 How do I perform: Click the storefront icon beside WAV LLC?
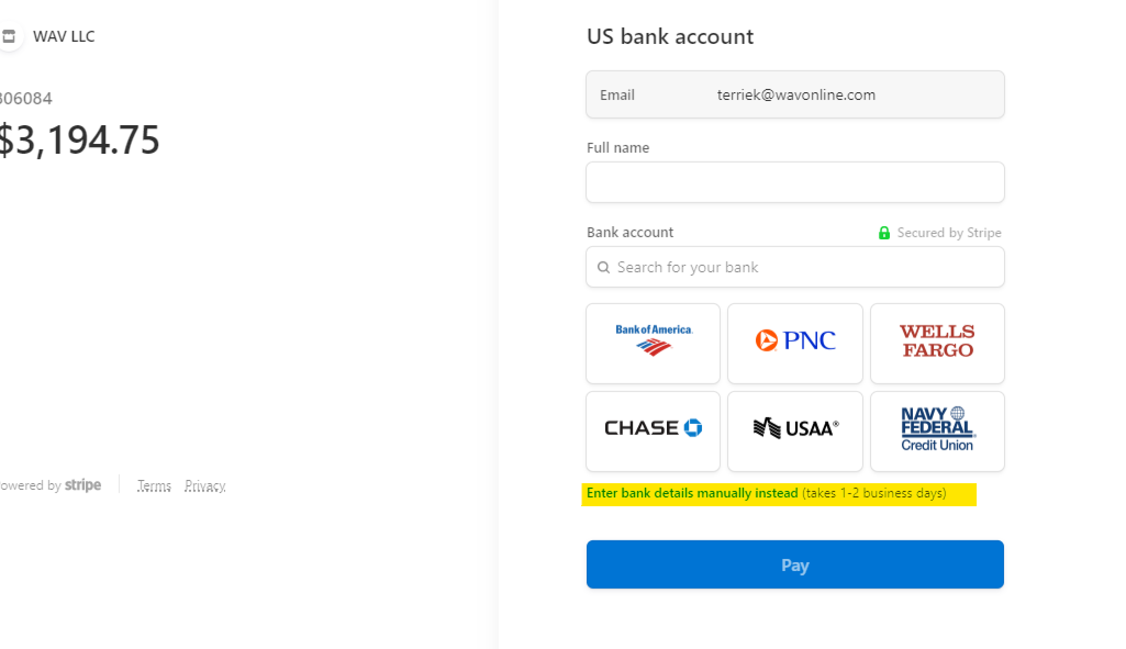8,36
